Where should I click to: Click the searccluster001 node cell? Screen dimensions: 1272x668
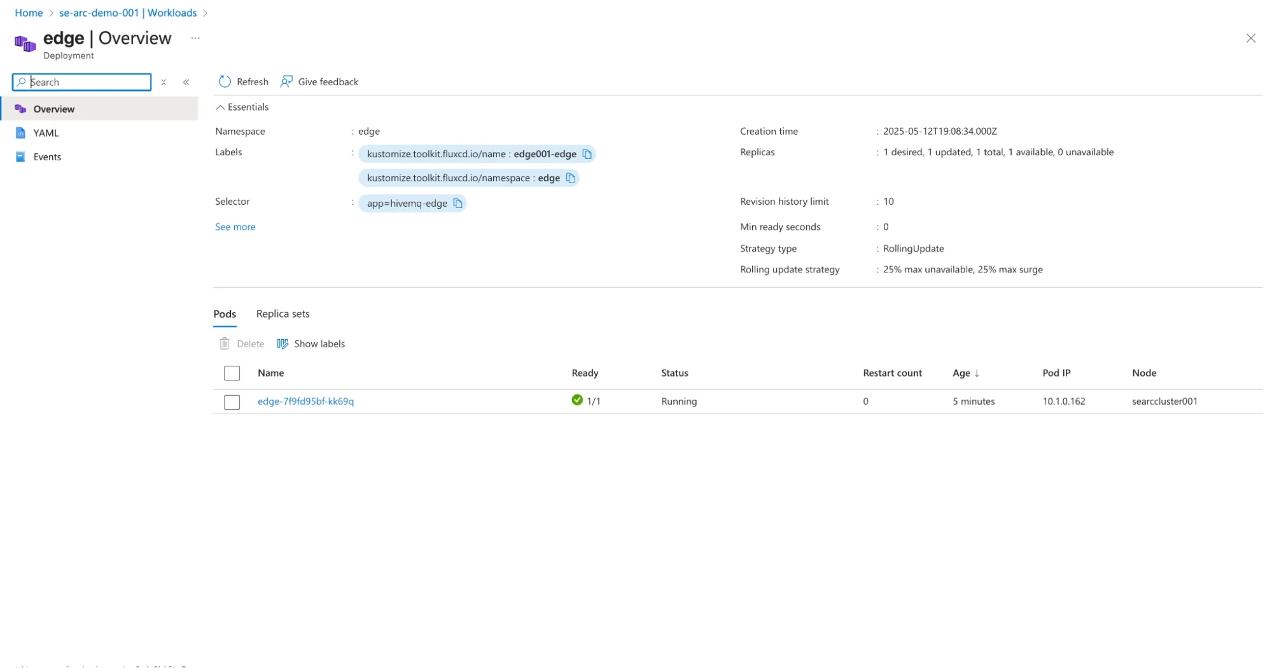click(1164, 401)
